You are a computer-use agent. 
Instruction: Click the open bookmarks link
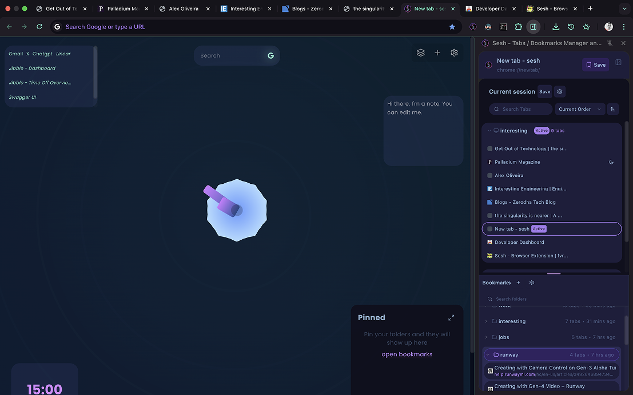[x=407, y=354]
